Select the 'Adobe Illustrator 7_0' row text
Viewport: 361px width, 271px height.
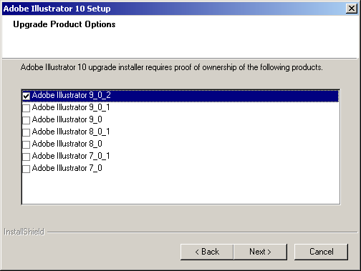tap(67, 168)
